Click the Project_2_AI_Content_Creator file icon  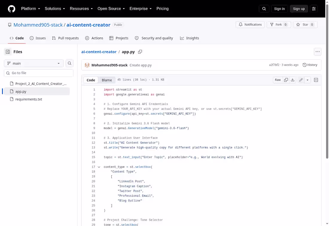tap(12, 84)
